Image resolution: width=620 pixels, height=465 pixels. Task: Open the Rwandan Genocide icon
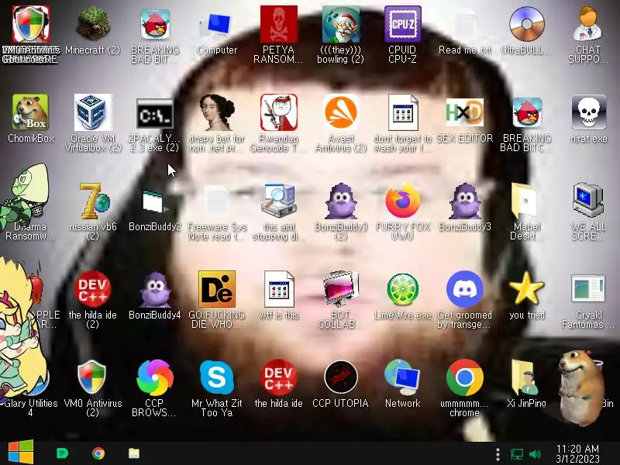pyautogui.click(x=279, y=112)
